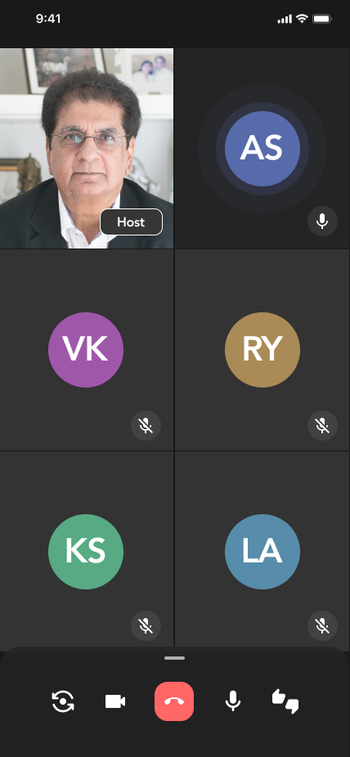Click KS participant's muted mic icon
Image resolution: width=350 pixels, height=757 pixels.
coord(146,626)
